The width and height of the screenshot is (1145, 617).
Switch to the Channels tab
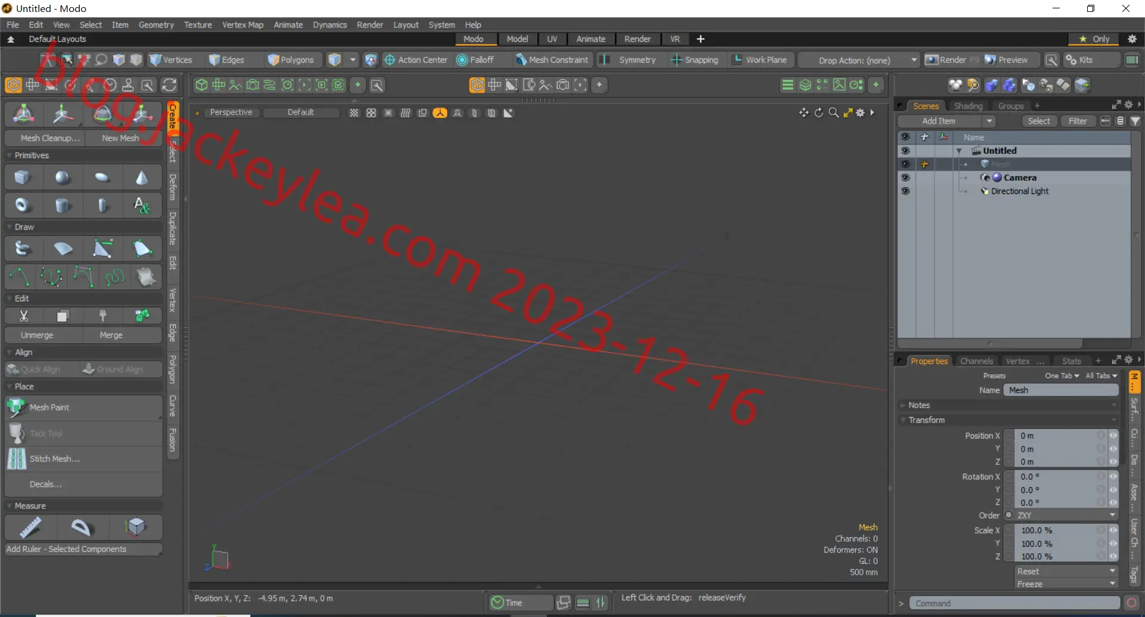pyautogui.click(x=976, y=361)
